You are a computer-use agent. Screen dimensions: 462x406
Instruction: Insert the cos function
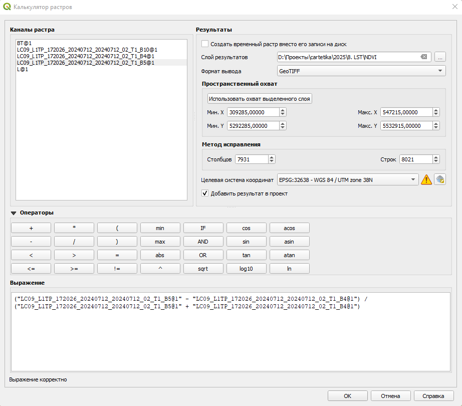coord(246,228)
